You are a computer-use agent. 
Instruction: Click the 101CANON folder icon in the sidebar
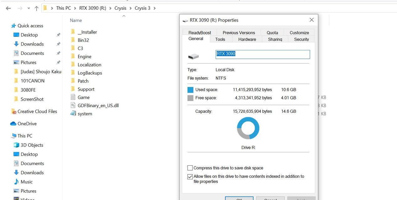pyautogui.click(x=16, y=81)
